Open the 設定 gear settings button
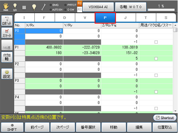Image resolution: width=178 pixels, height=133 pixels. pyautogui.click(x=7, y=74)
